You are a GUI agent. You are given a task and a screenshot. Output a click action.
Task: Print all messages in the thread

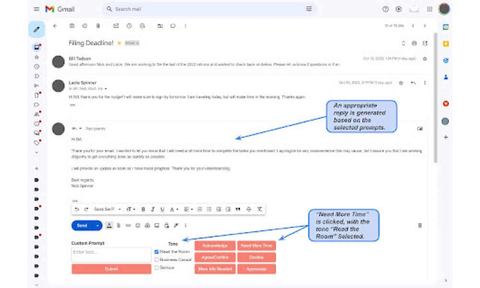(414, 43)
